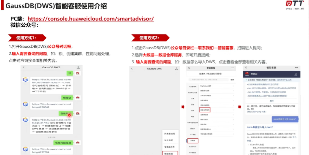This screenshot has width=309, height=155.
Task: Click the 搜索 button beside search box
Action: (232, 80)
